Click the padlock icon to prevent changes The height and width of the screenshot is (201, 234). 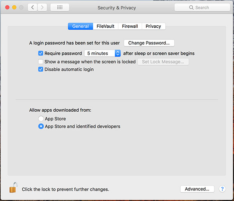point(13,188)
